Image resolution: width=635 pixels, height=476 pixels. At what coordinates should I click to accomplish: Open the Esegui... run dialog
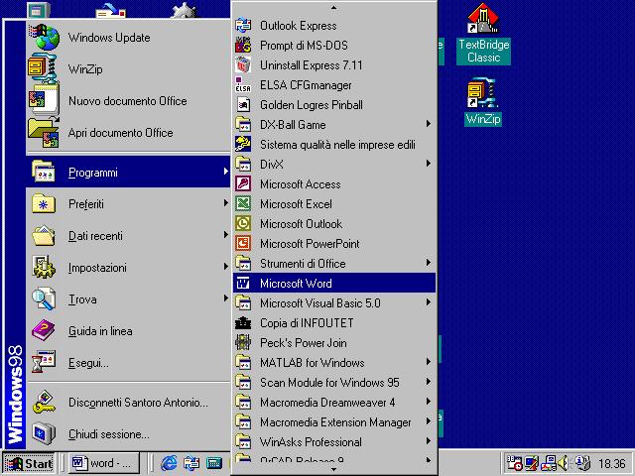[128, 363]
